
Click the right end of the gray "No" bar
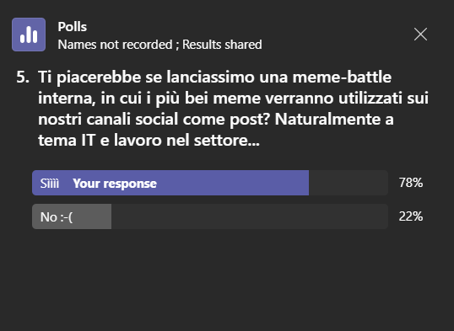[108, 216]
